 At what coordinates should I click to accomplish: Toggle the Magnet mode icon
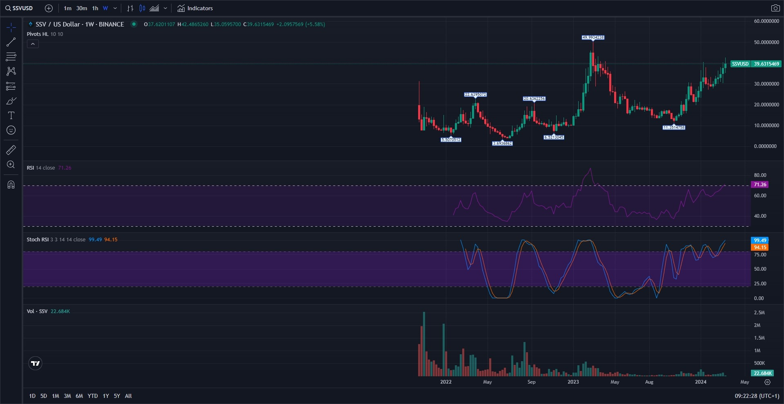click(11, 185)
